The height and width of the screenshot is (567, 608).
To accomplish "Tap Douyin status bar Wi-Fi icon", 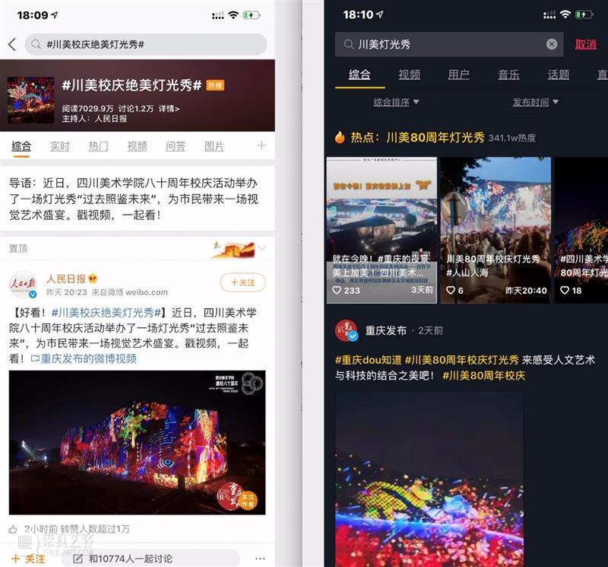I will (x=565, y=14).
